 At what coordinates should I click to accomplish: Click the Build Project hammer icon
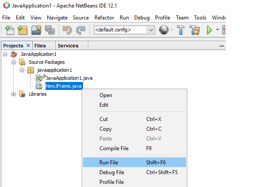coord(181,30)
